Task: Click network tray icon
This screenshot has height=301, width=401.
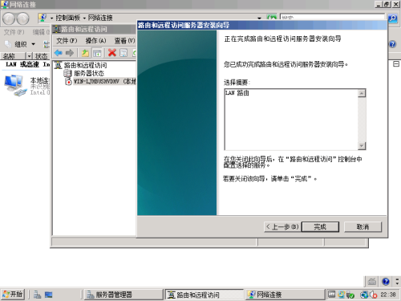Action: pos(364,295)
